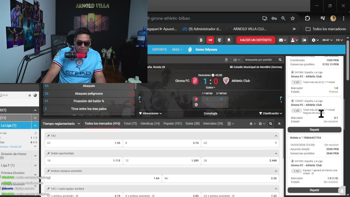Open the ARNOLD VILLA CLU... bookmark
350x197 pixels.
pyautogui.click(x=247, y=29)
